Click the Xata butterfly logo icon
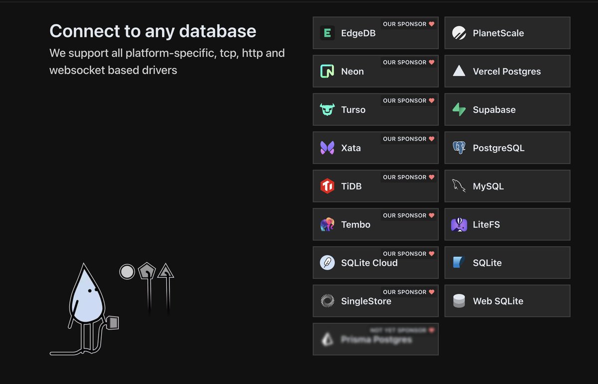Screen dimensions: 598x384 [x=327, y=148]
